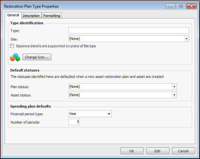Enable expense details checkbox for this plan type
This screenshot has height=159, width=200.
(x=12, y=46)
